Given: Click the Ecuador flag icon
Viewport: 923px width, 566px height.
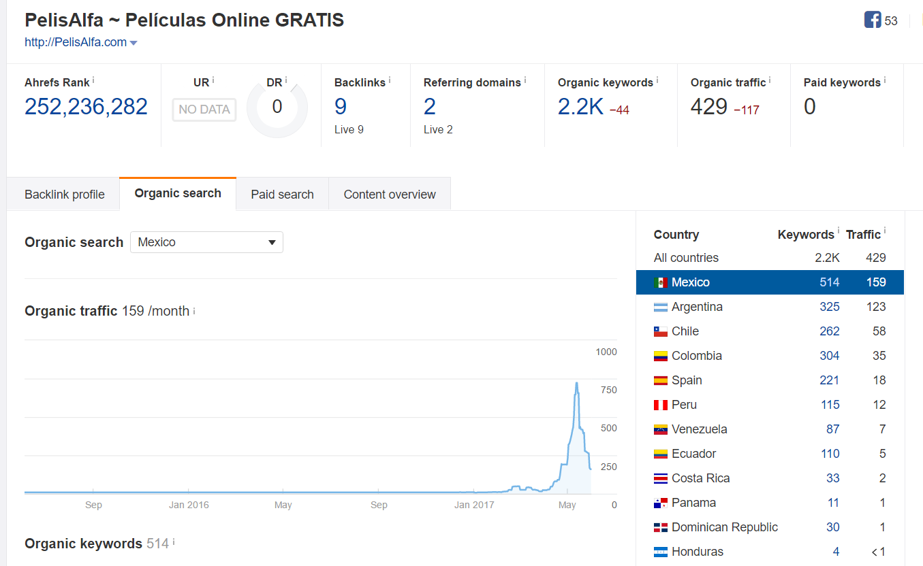Looking at the screenshot, I should pyautogui.click(x=660, y=454).
